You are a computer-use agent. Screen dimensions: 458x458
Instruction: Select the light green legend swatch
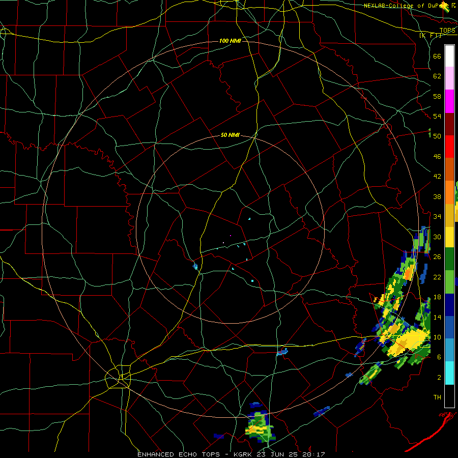click(x=449, y=282)
